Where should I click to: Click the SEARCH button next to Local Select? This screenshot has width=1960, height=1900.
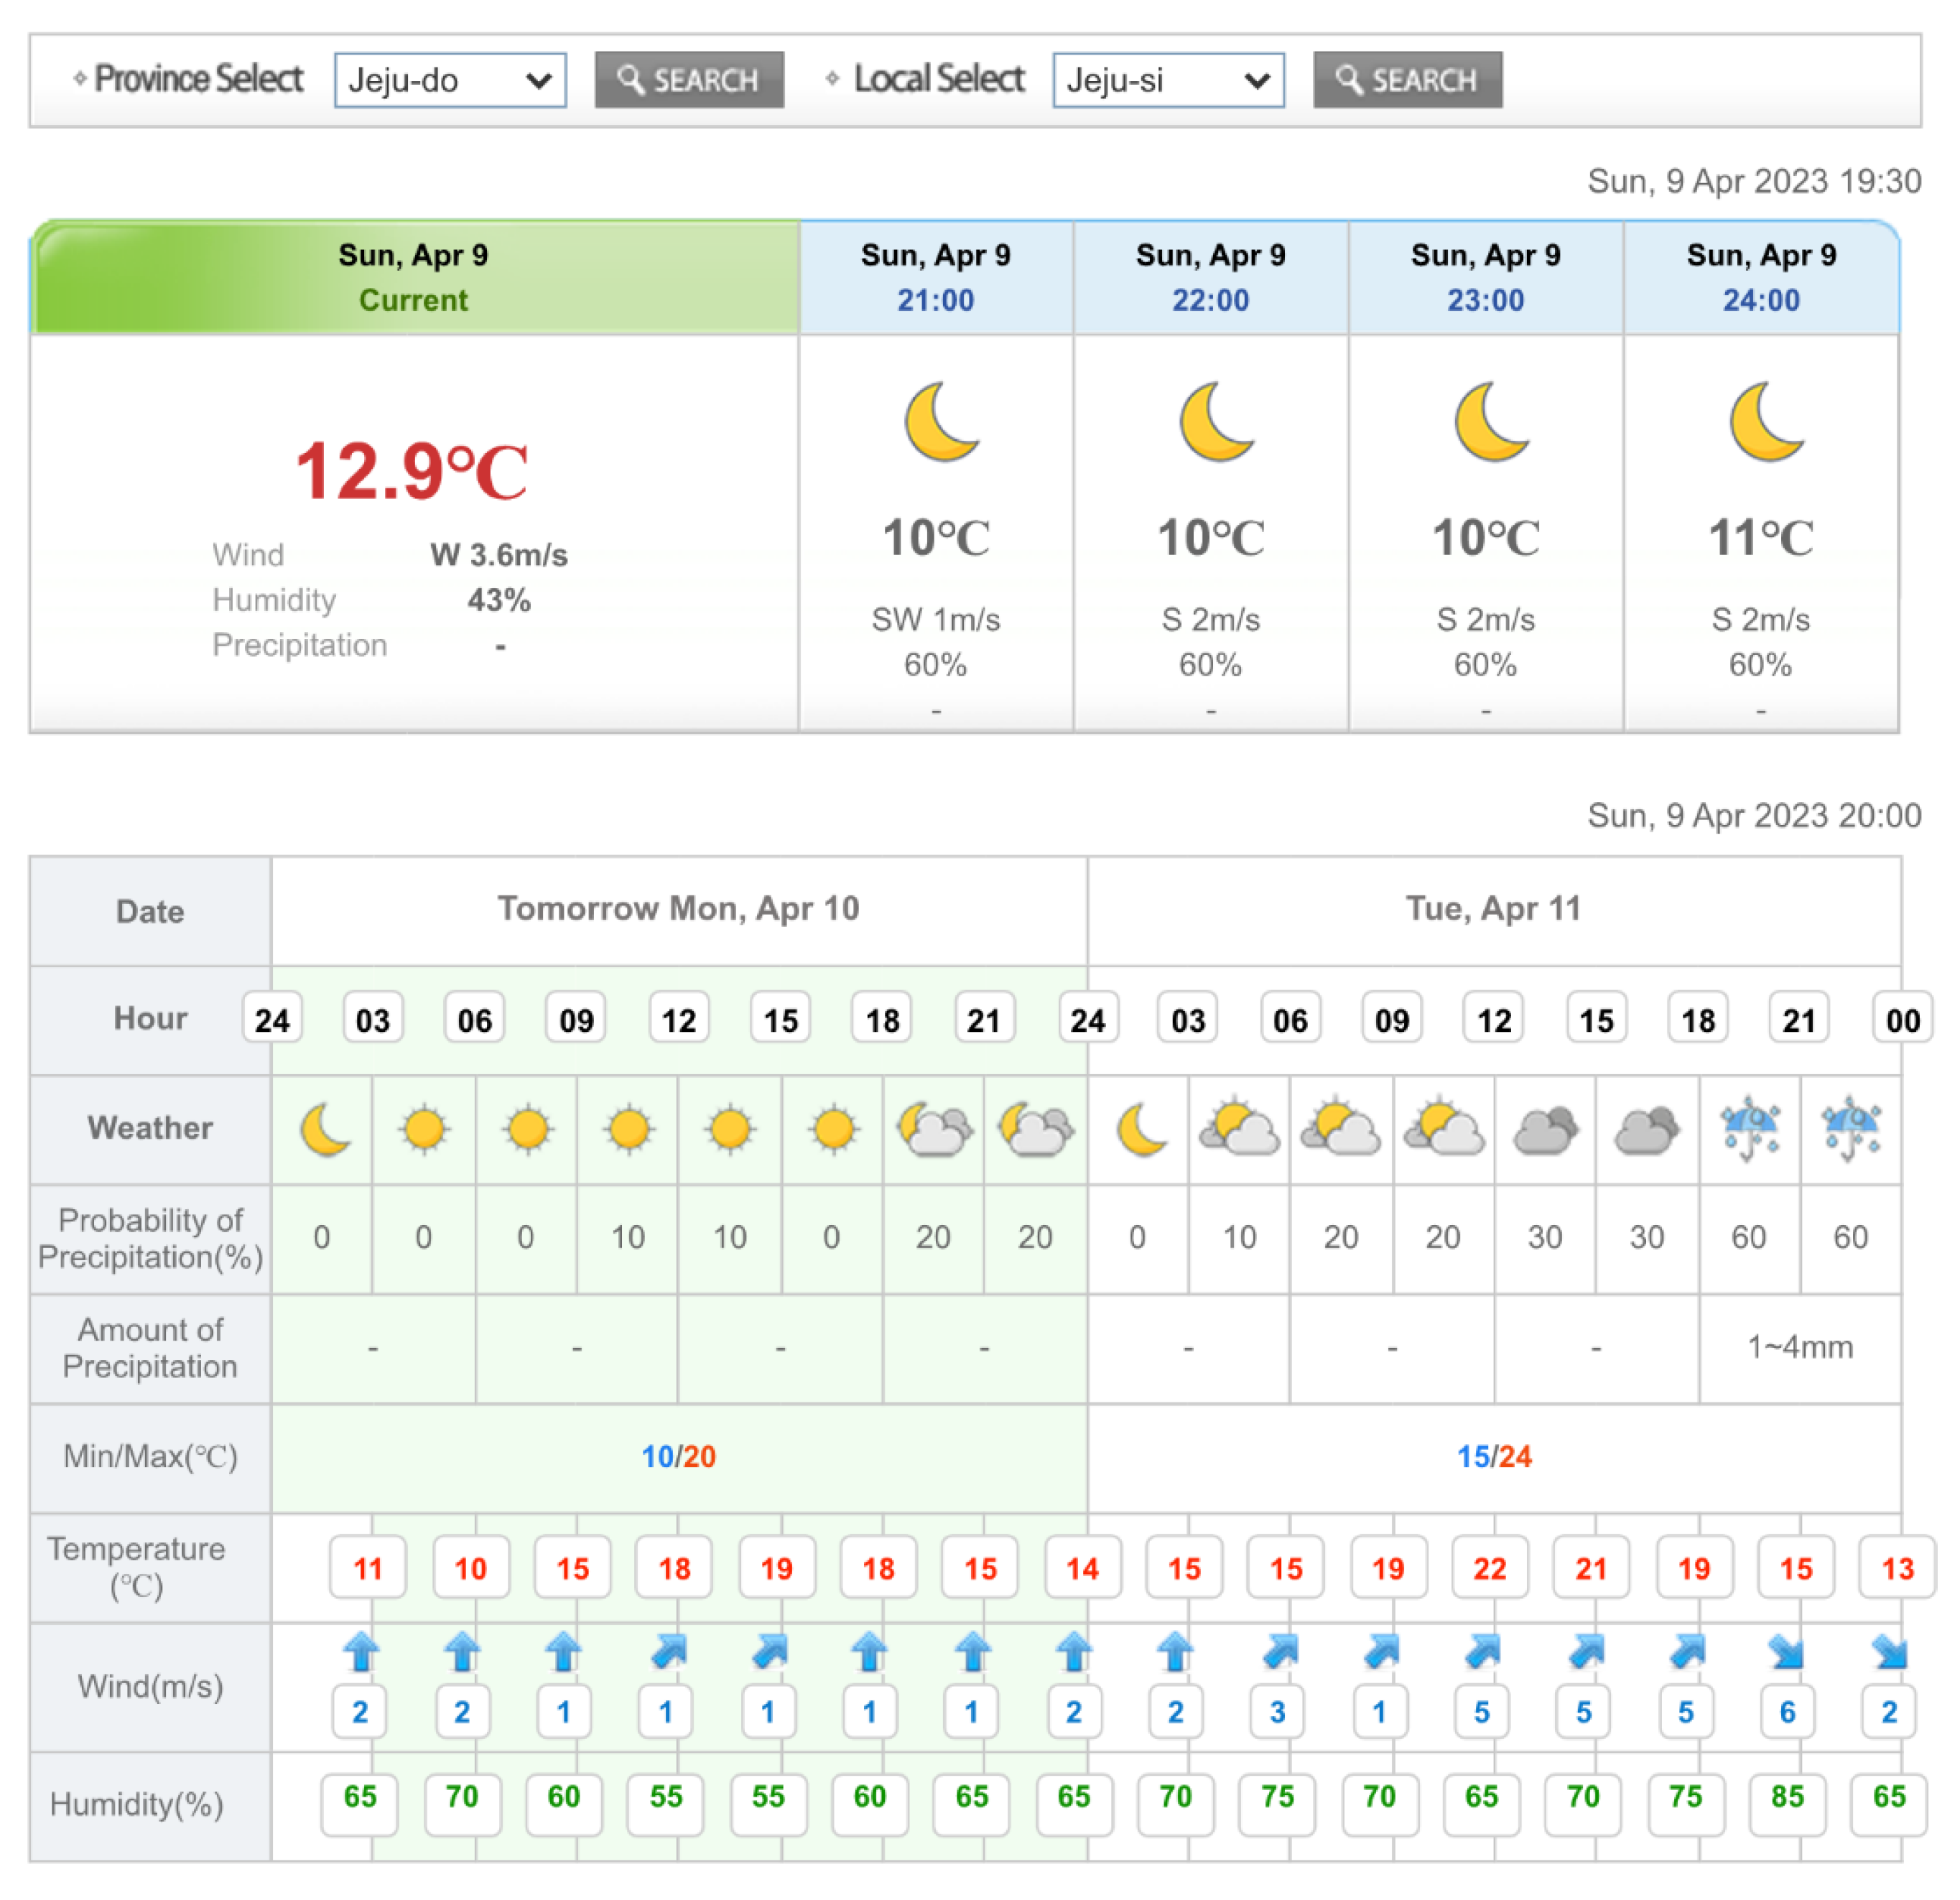(1407, 80)
